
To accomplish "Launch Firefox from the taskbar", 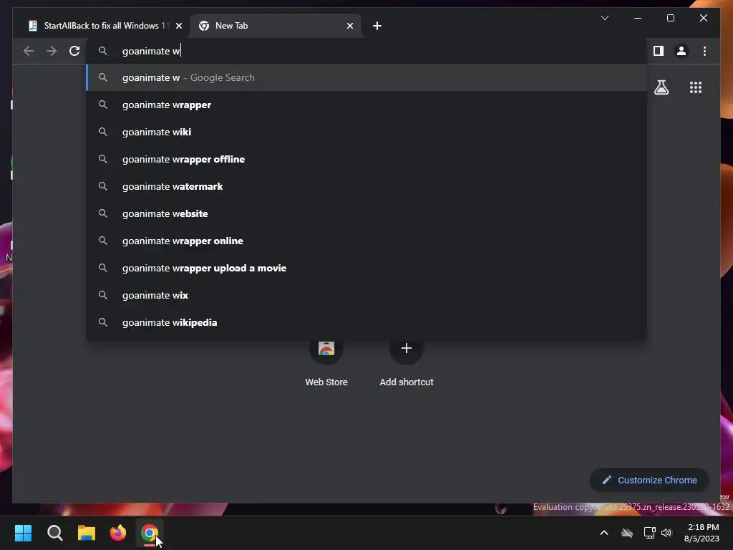I will [118, 533].
